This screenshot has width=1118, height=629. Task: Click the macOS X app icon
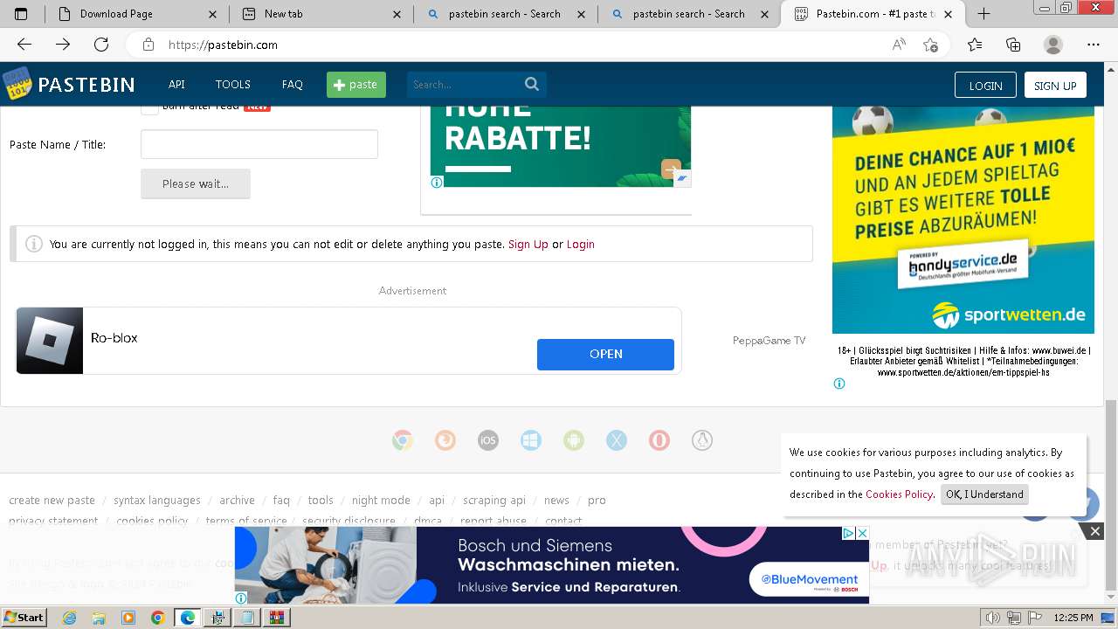point(617,440)
